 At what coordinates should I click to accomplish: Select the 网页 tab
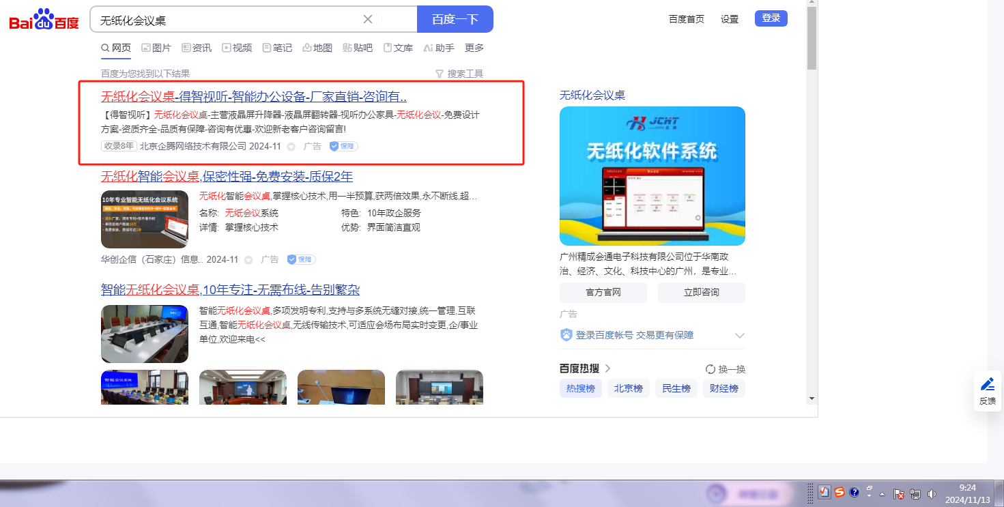116,48
